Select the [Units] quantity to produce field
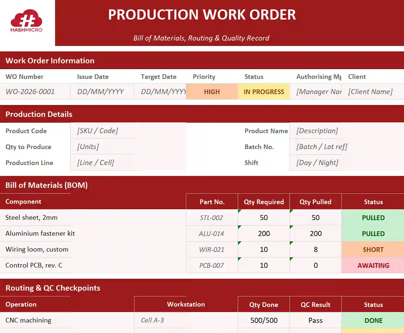404x333 pixels. 128,147
